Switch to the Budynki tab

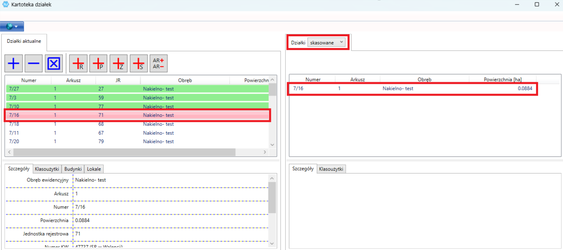[x=73, y=169]
